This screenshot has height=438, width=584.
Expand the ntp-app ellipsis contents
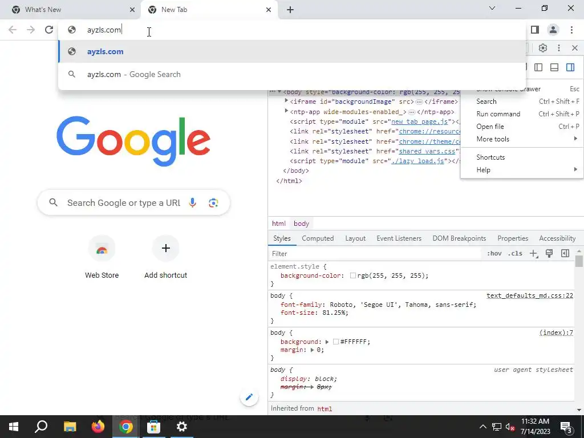coord(412,112)
